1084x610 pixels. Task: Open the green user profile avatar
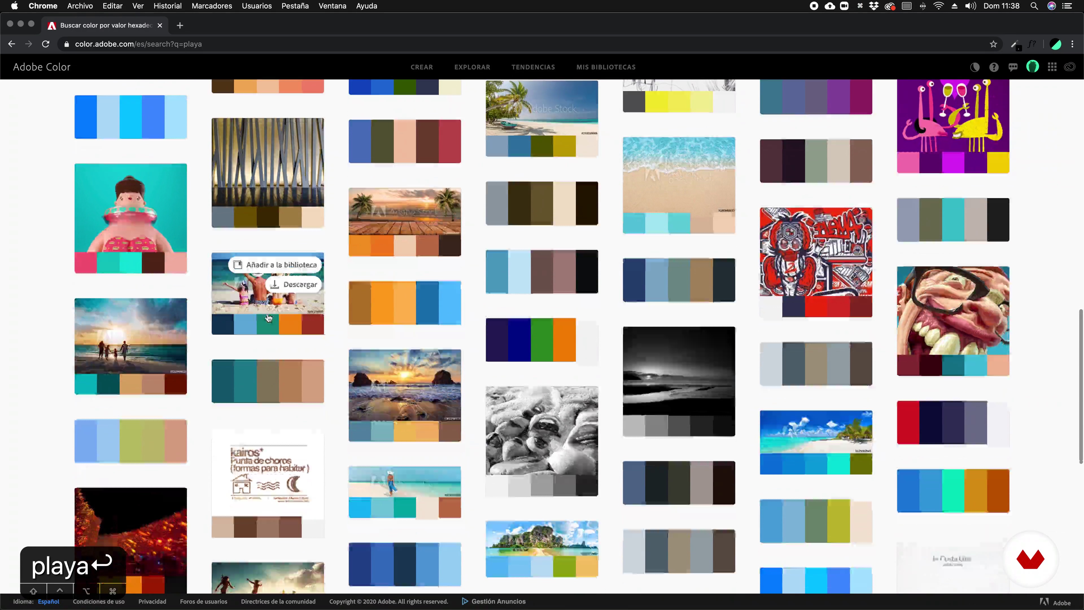pos(1032,67)
